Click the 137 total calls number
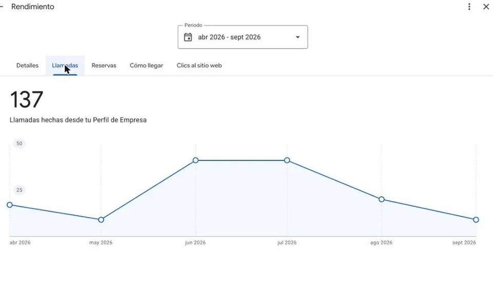Viewport: 493px width, 308px height. tap(26, 100)
